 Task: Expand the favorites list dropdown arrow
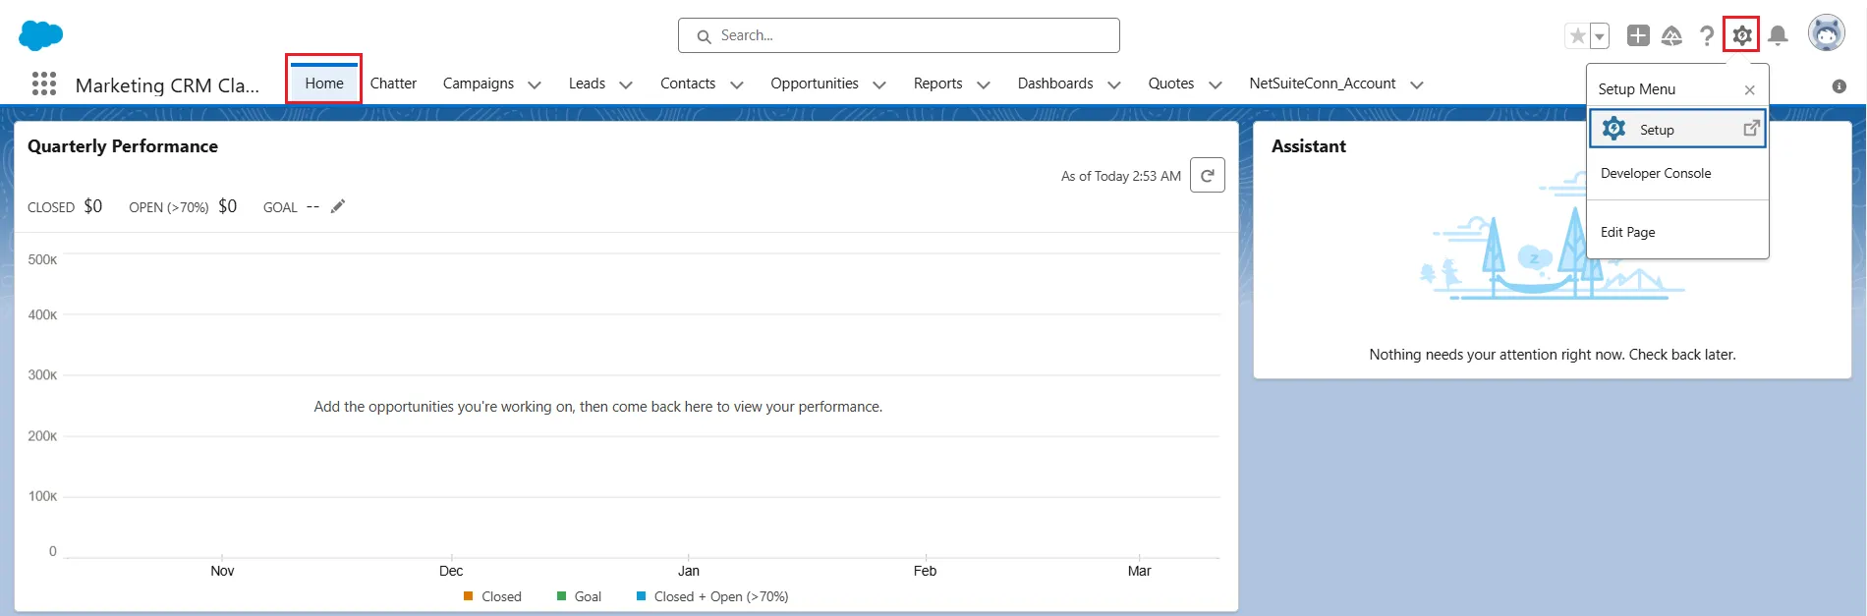1600,36
